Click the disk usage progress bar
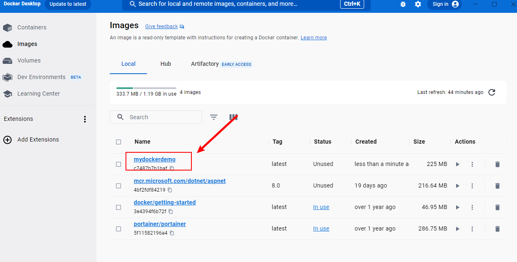 tap(146, 88)
